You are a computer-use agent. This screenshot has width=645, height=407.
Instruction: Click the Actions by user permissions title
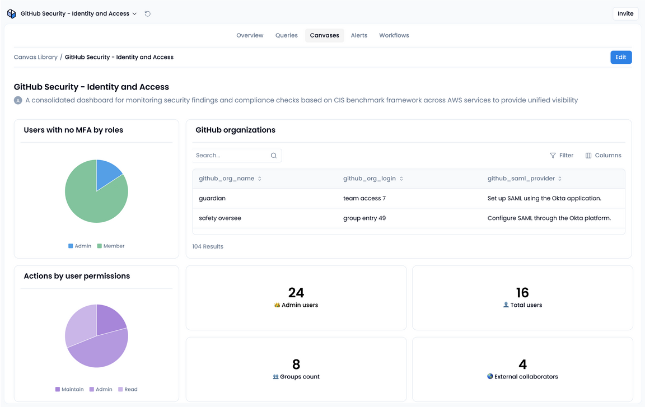coord(77,276)
